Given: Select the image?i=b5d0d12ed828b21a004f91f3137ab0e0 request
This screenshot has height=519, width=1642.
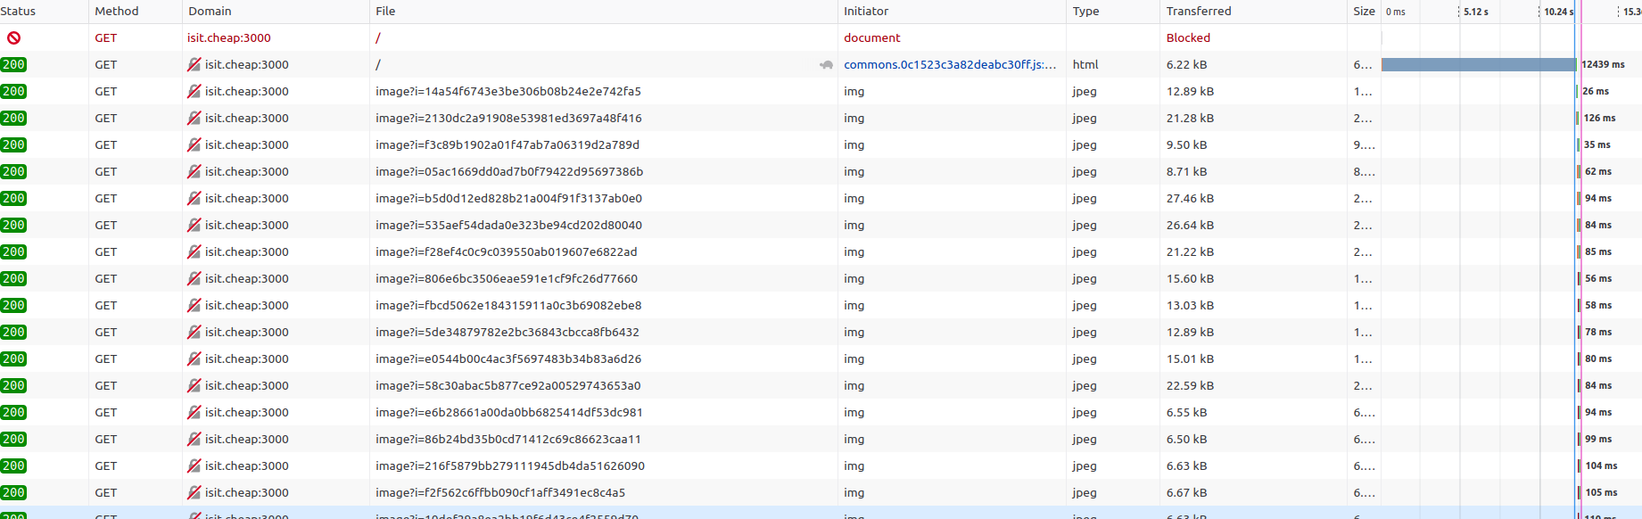Looking at the screenshot, I should coord(508,199).
